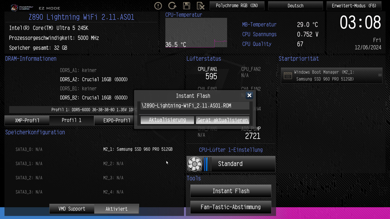Select the Profil 1 tab
This screenshot has width=390, height=219.
pos(72,121)
